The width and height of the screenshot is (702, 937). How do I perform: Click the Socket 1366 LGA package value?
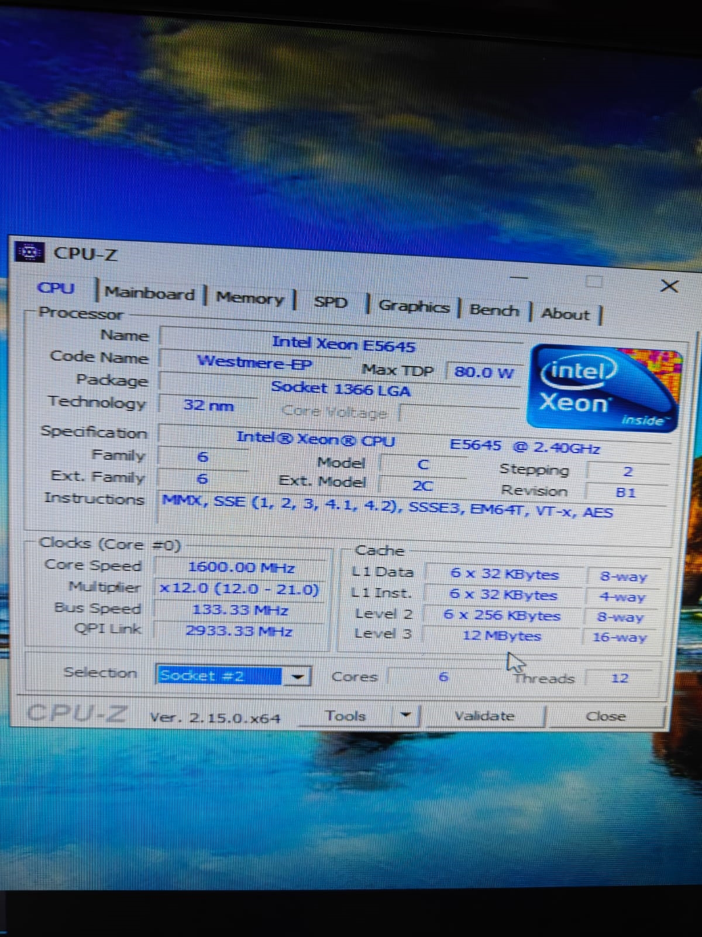tap(340, 388)
